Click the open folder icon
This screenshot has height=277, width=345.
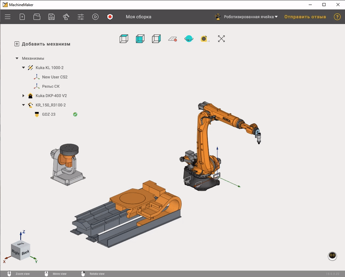[x=37, y=17]
